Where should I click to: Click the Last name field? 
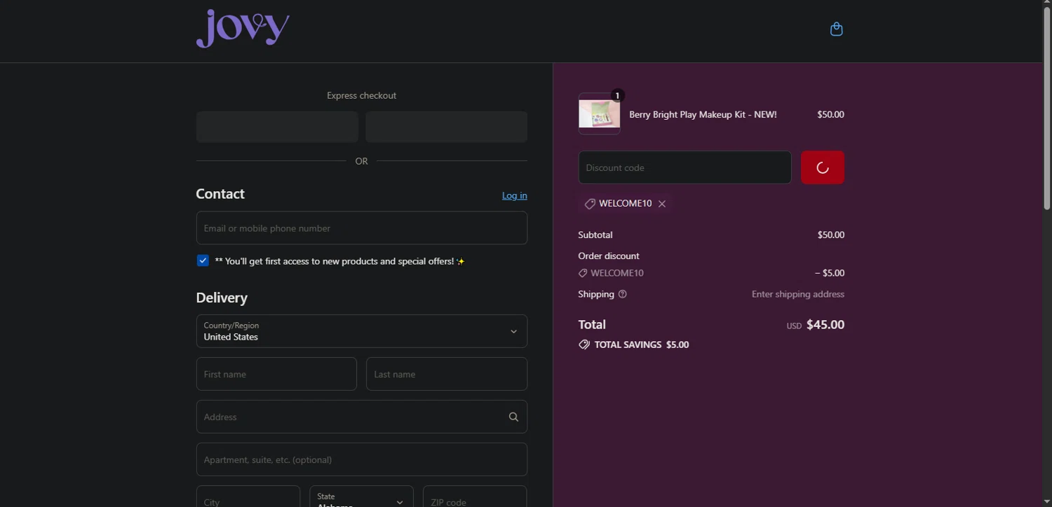pyautogui.click(x=447, y=374)
